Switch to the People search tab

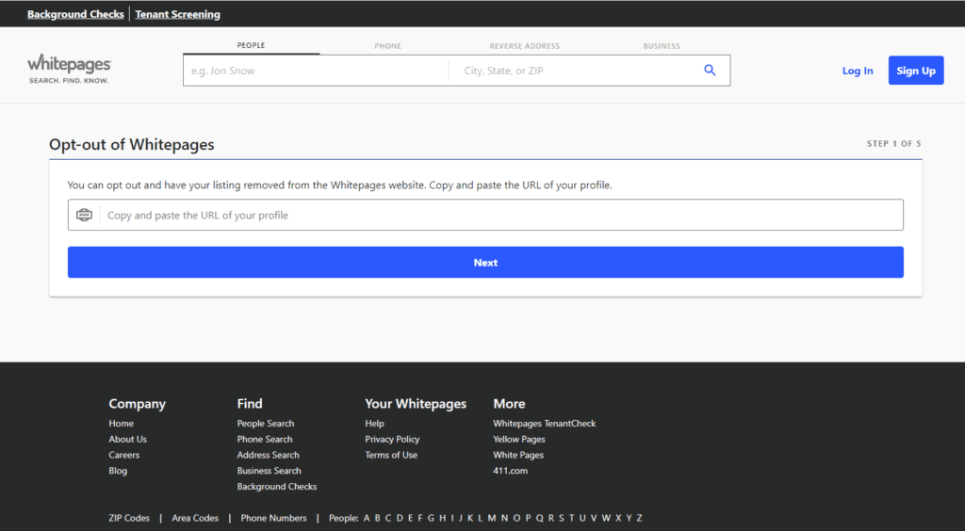click(251, 45)
